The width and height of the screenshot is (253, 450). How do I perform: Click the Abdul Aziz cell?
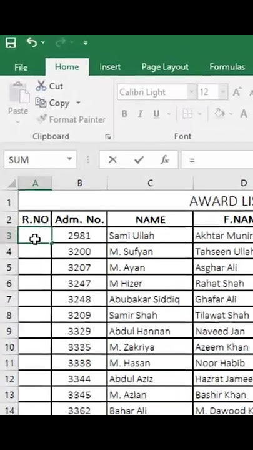(150, 379)
